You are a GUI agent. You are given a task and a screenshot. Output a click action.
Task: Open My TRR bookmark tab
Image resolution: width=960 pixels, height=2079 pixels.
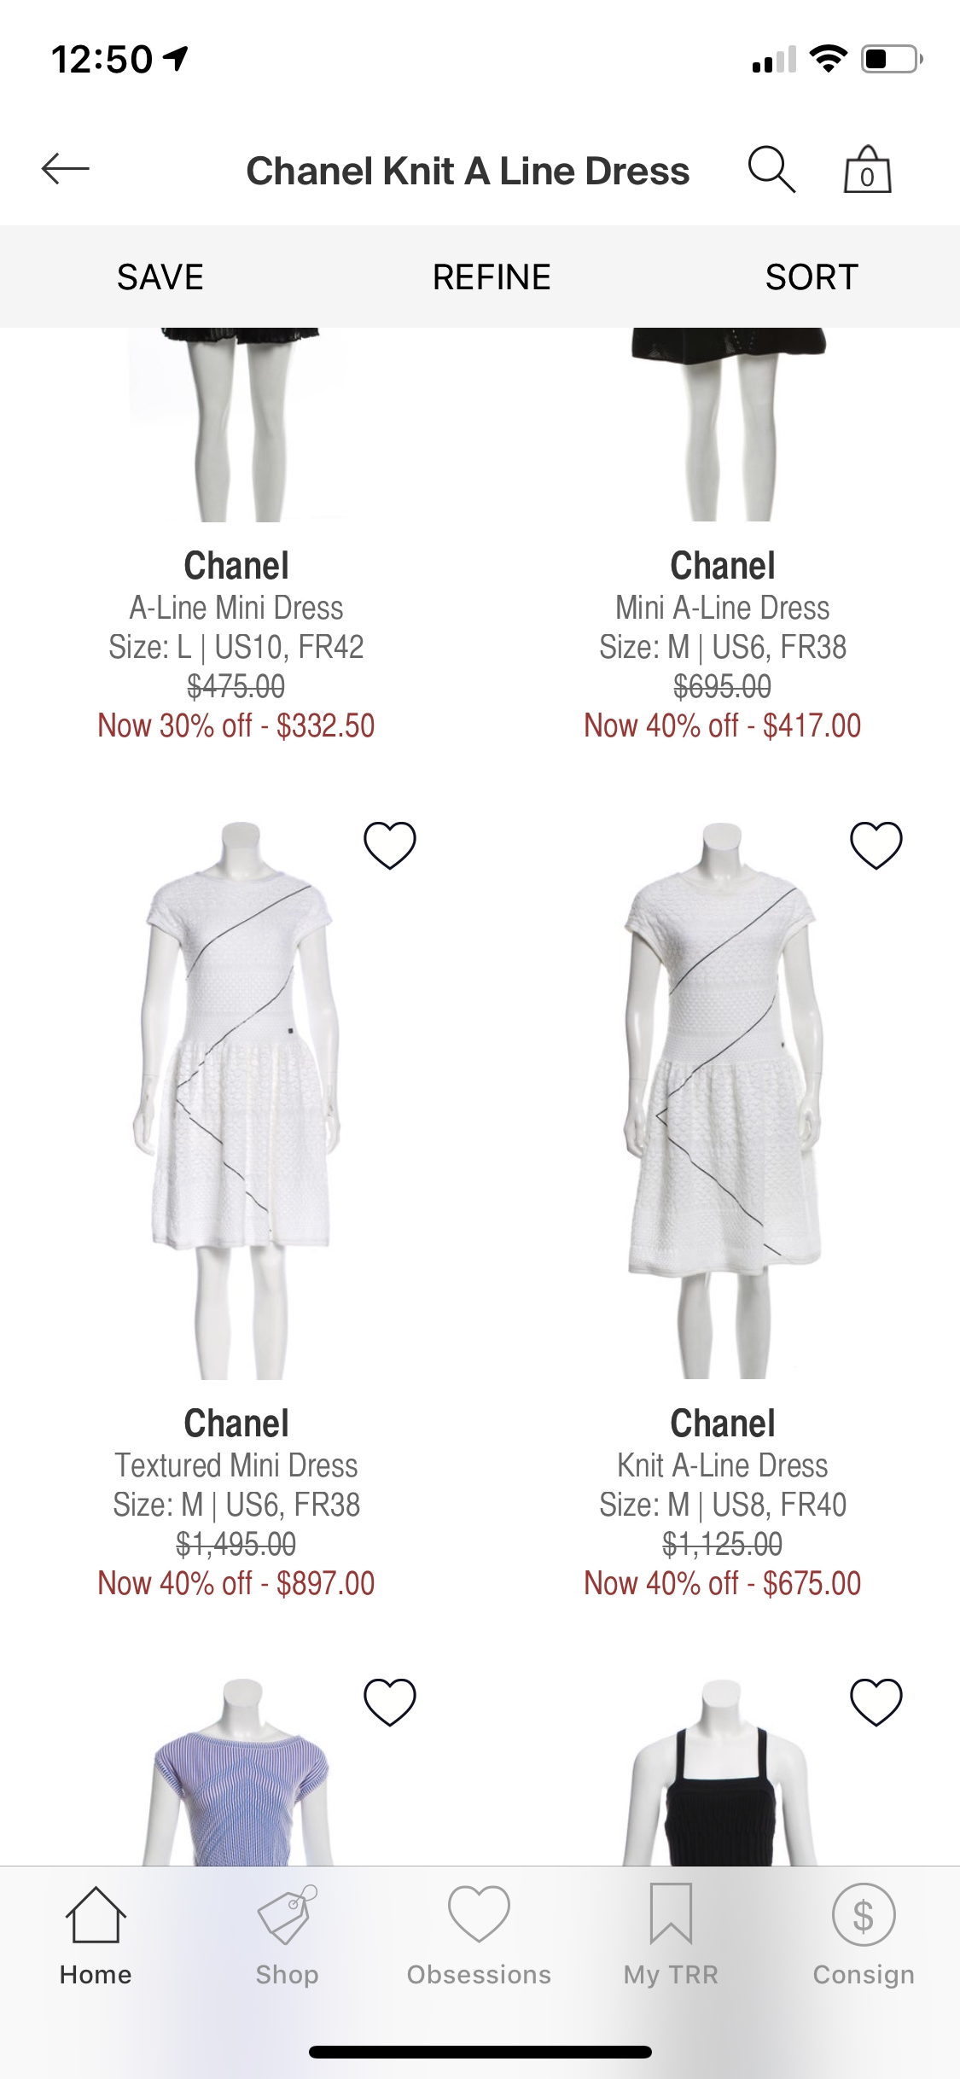tap(671, 1937)
